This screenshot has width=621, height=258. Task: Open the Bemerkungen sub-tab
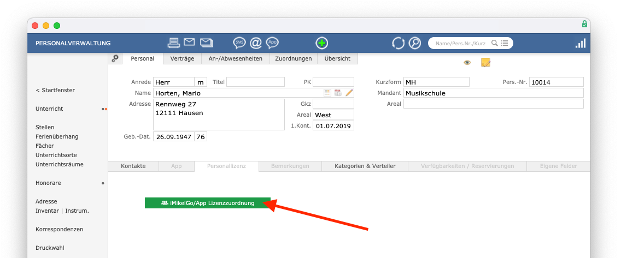pos(290,166)
